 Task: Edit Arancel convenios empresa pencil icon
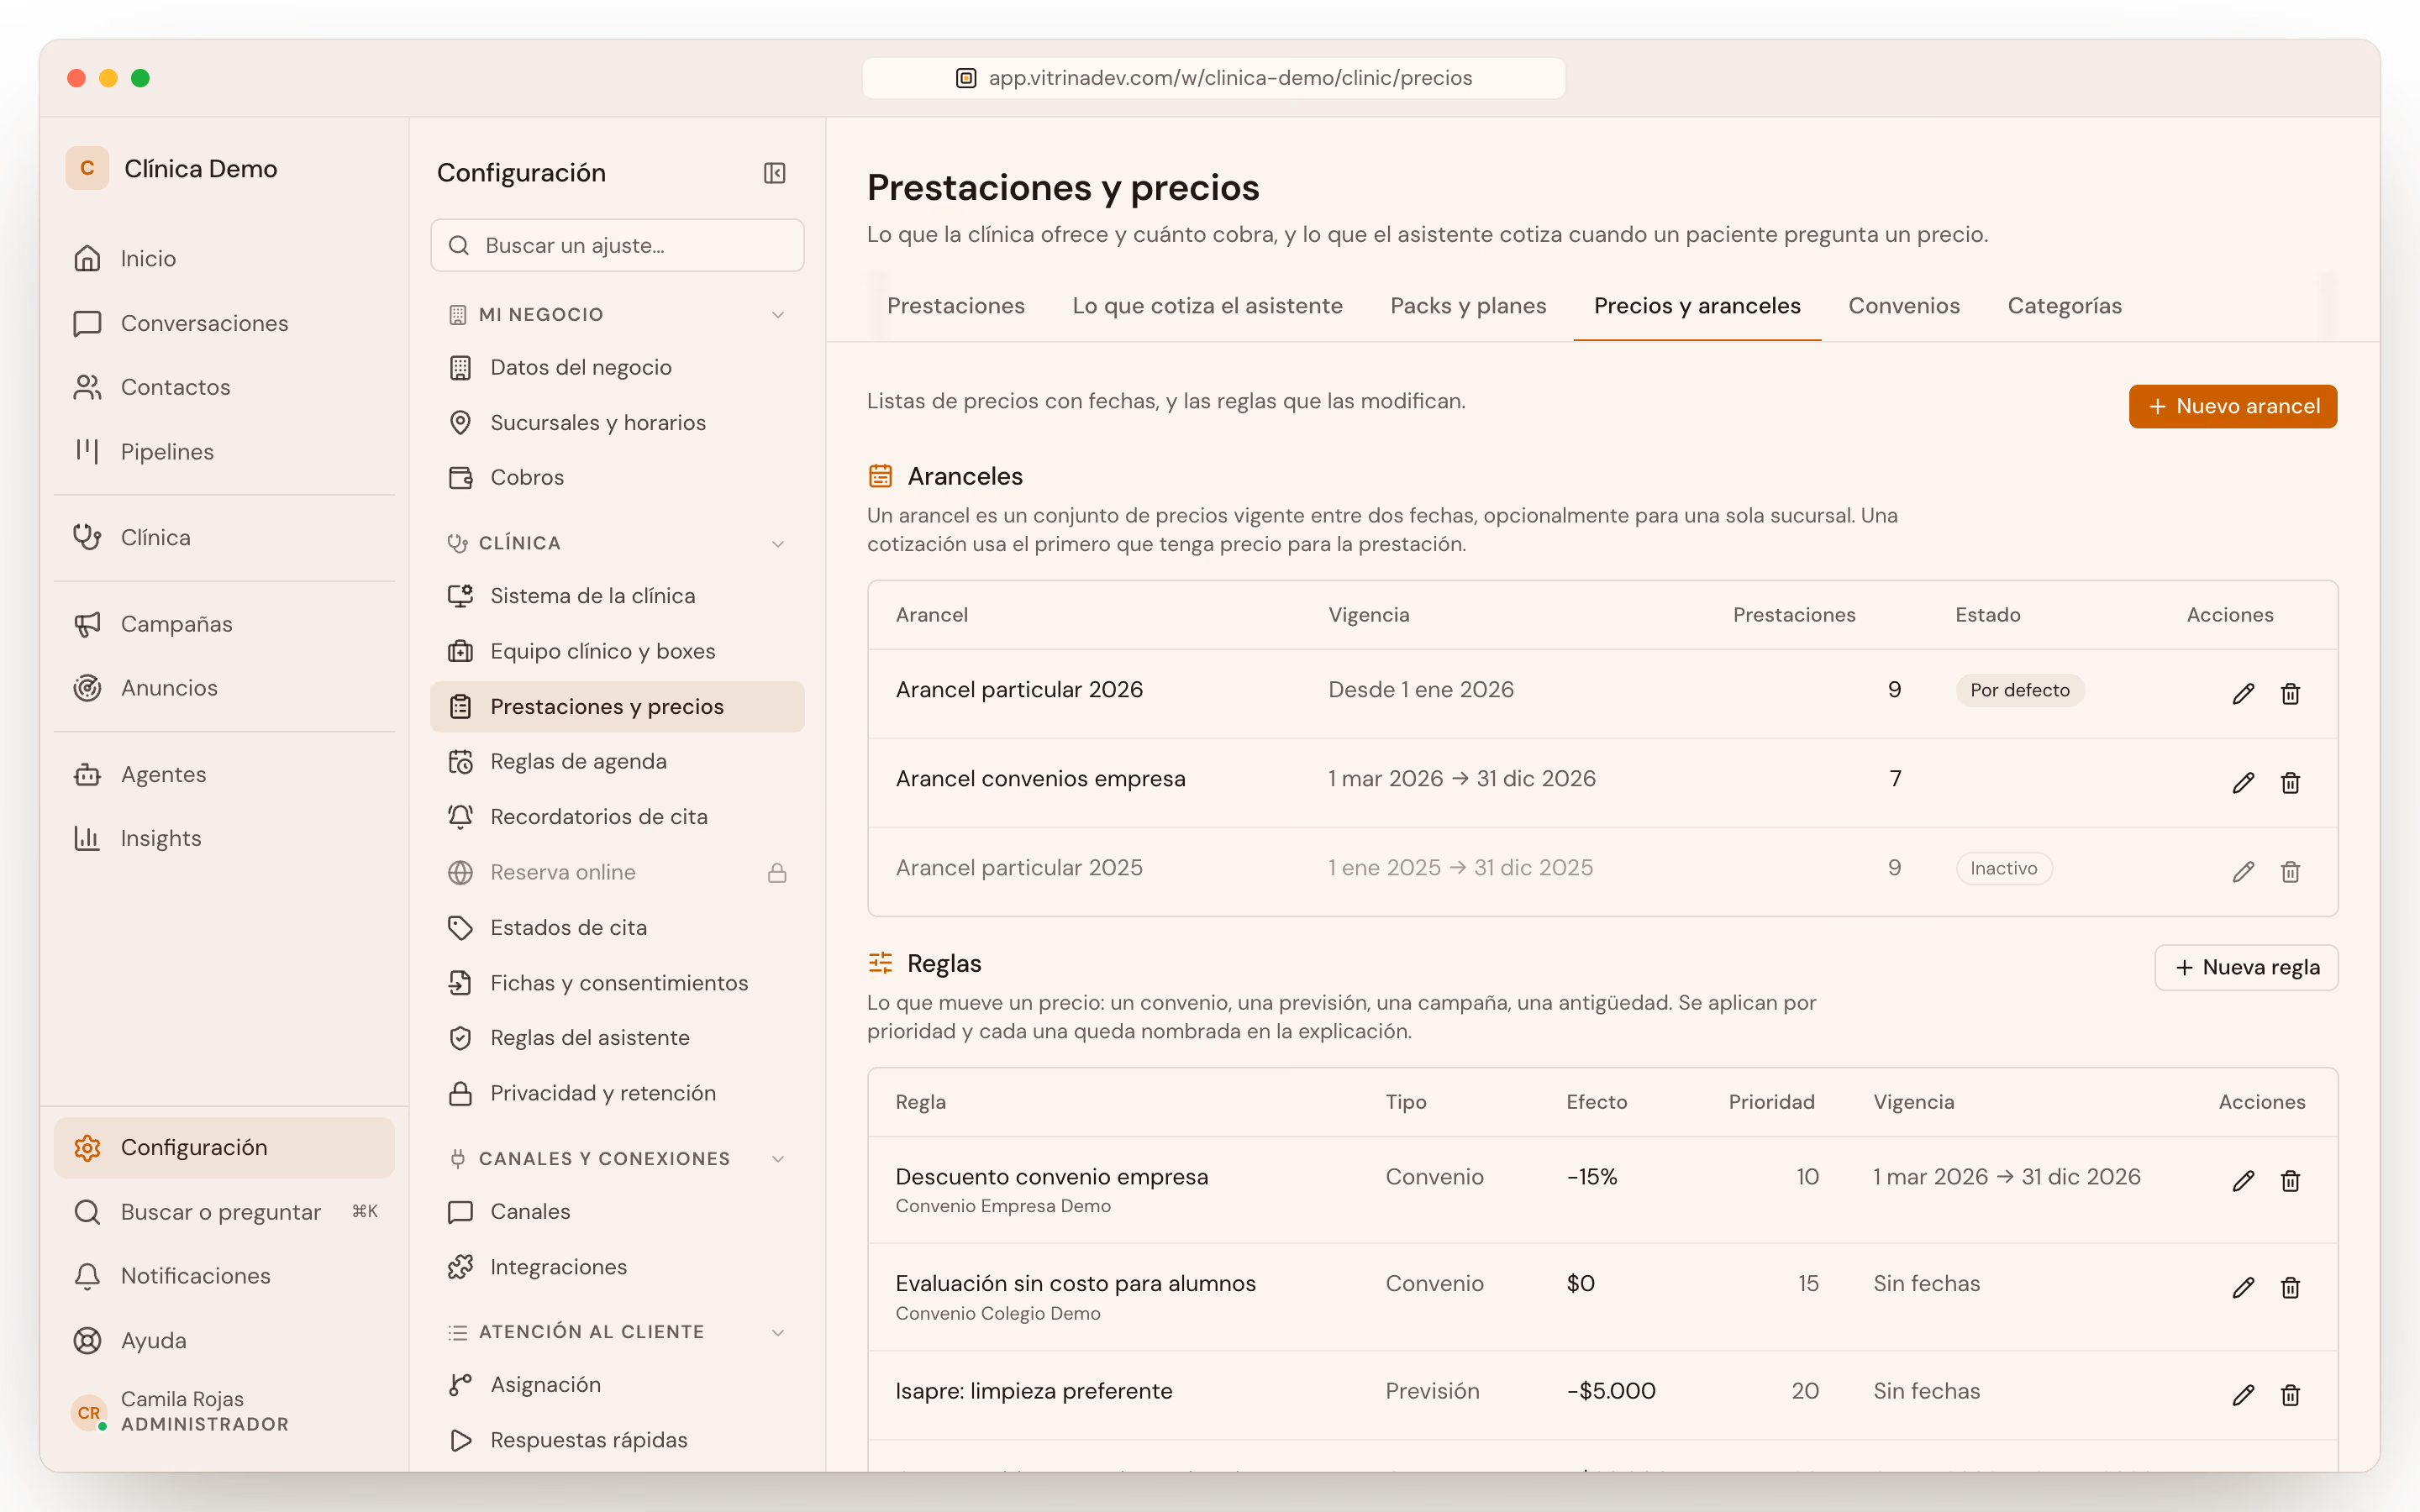pos(2243,782)
